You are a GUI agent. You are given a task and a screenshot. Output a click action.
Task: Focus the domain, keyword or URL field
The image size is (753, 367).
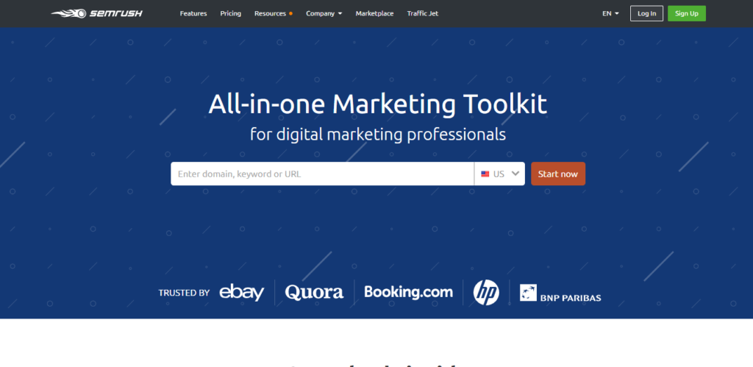click(322, 174)
